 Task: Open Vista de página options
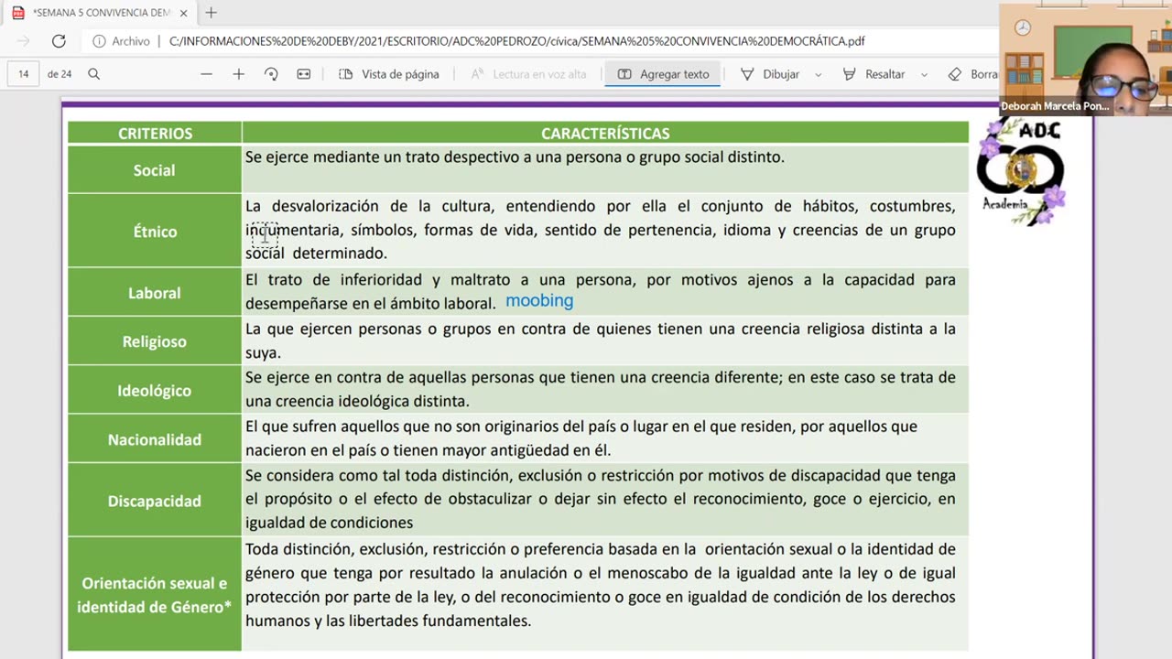(389, 74)
